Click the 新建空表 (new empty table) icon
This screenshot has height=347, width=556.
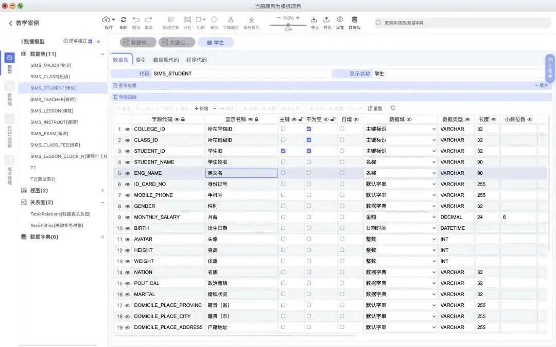170,20
